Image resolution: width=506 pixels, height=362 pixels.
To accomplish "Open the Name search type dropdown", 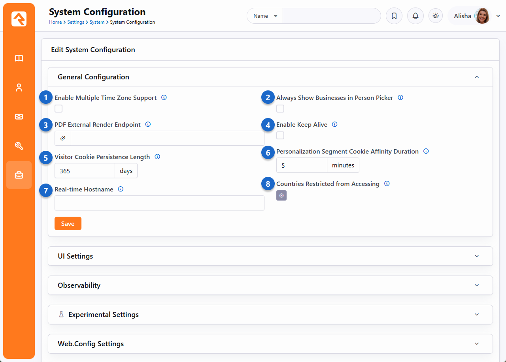I will (265, 16).
